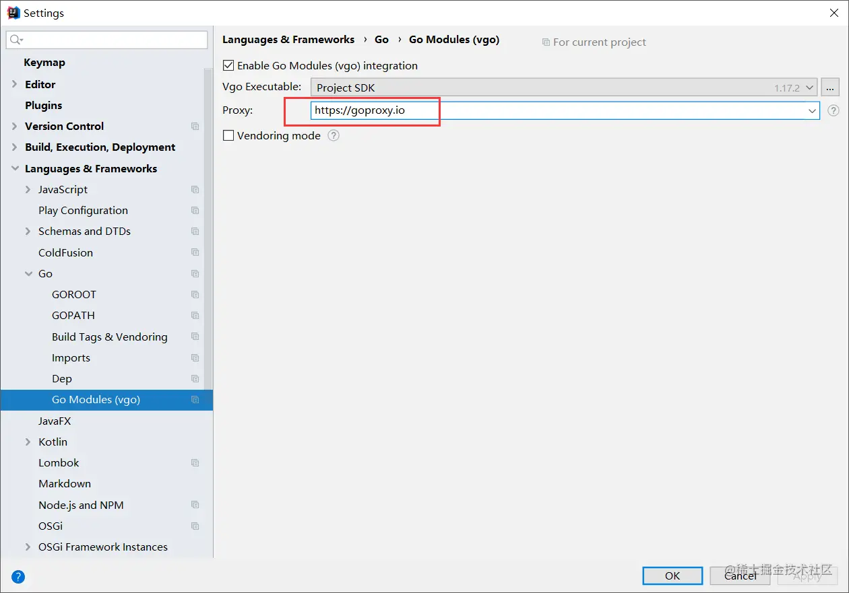Click the help icon next to Vendoring mode
The width and height of the screenshot is (849, 593).
(334, 135)
